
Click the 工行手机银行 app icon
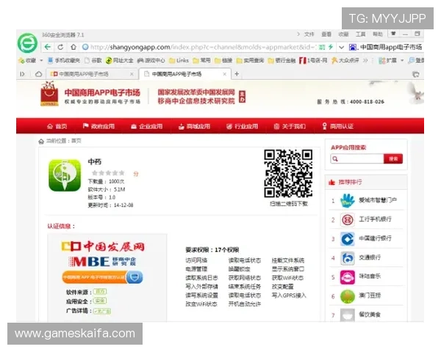[348, 219]
